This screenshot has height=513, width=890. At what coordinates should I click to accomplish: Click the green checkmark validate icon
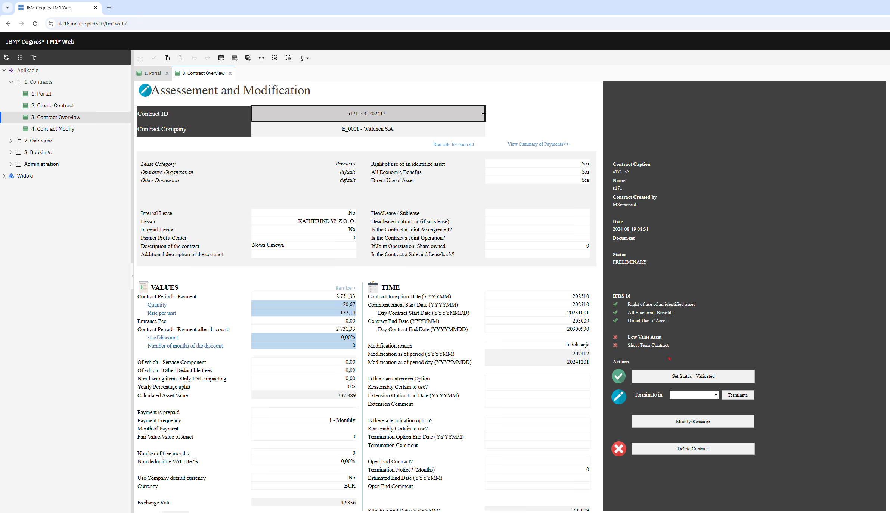click(618, 376)
